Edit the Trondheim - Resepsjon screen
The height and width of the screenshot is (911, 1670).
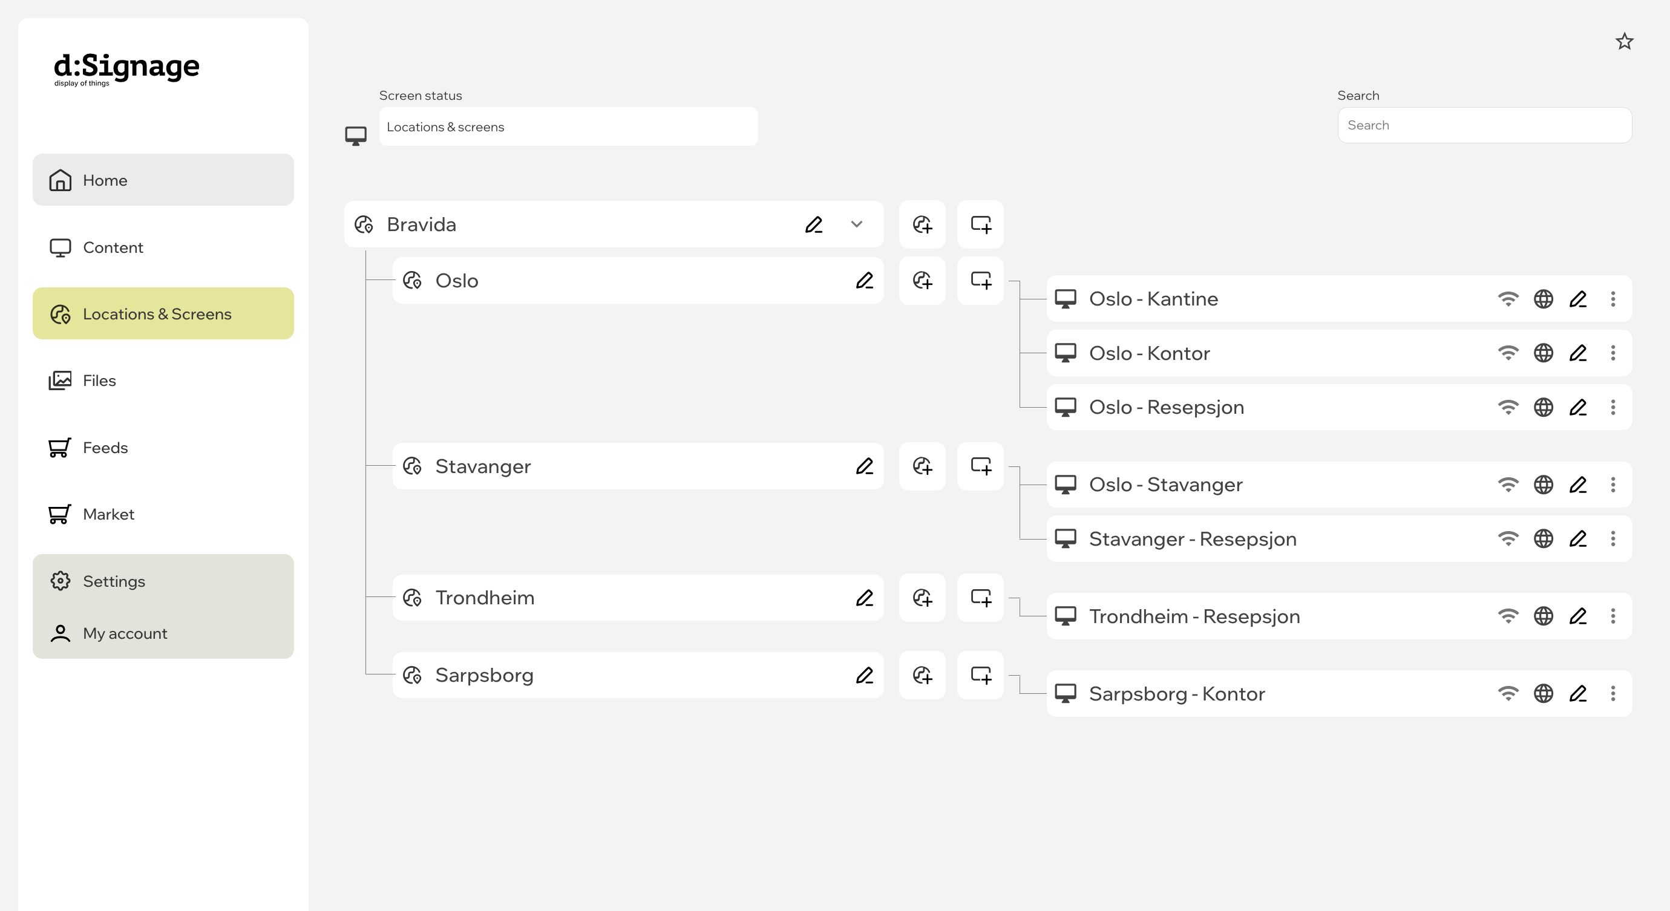click(x=1578, y=616)
